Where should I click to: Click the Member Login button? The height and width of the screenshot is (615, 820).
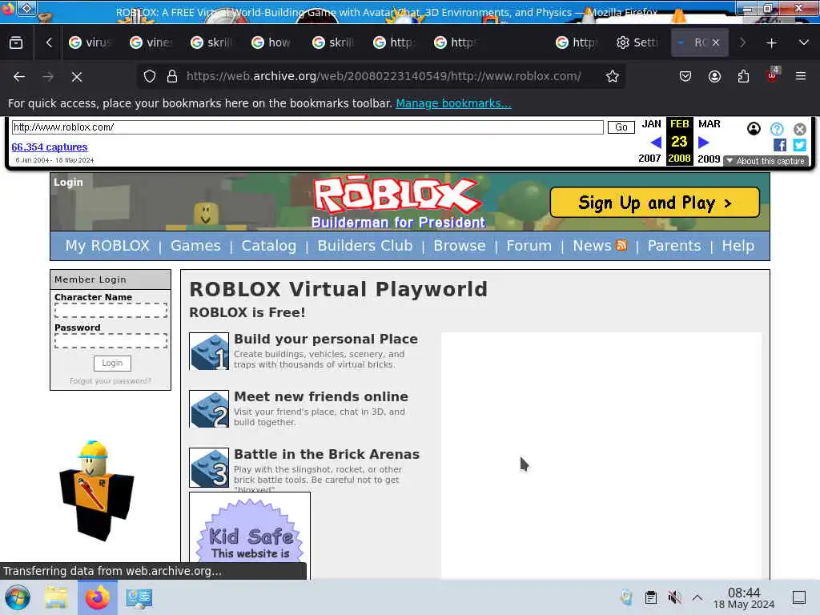(112, 363)
